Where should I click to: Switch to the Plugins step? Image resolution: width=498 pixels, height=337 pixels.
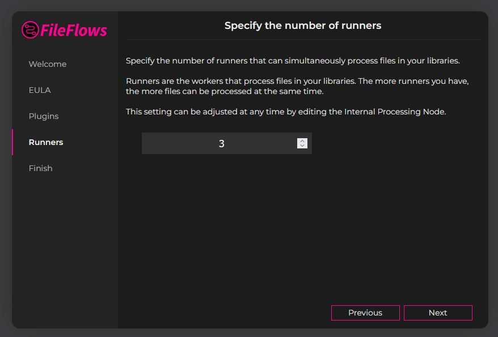44,116
